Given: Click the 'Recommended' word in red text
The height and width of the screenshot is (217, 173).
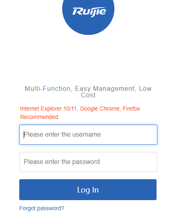Looking at the screenshot, I should click(39, 117).
